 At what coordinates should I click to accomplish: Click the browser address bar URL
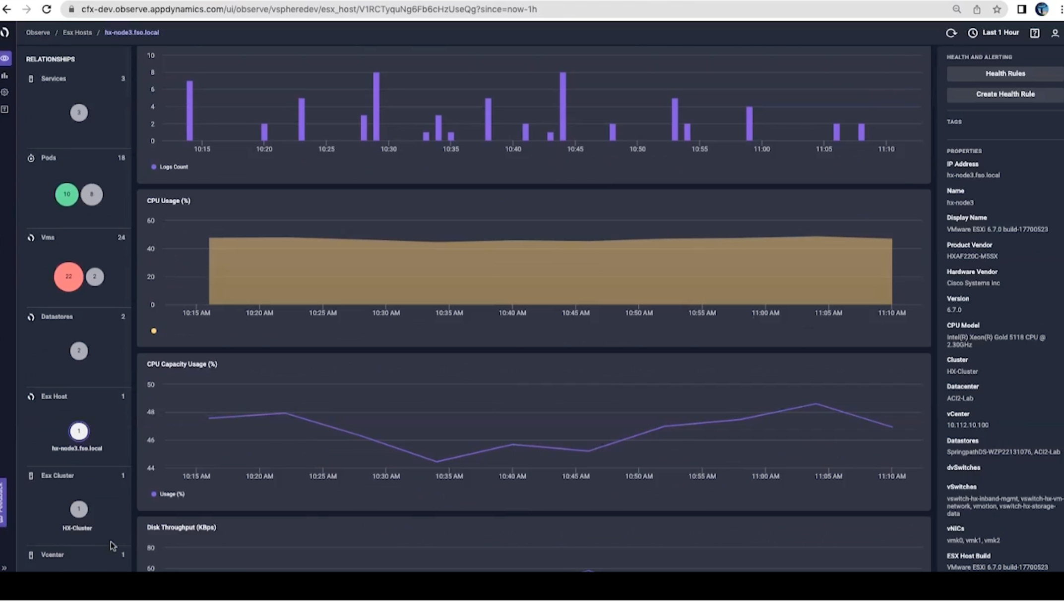click(x=309, y=9)
